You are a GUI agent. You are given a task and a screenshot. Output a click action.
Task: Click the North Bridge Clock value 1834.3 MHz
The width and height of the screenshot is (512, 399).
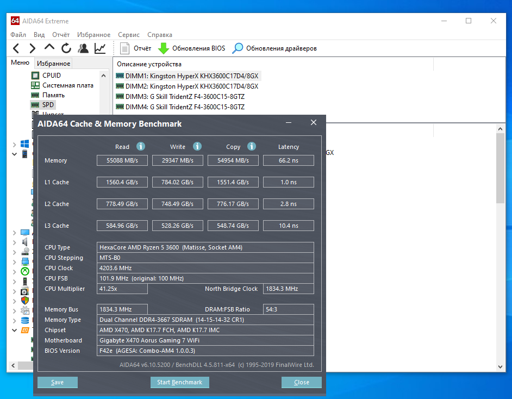(289, 289)
